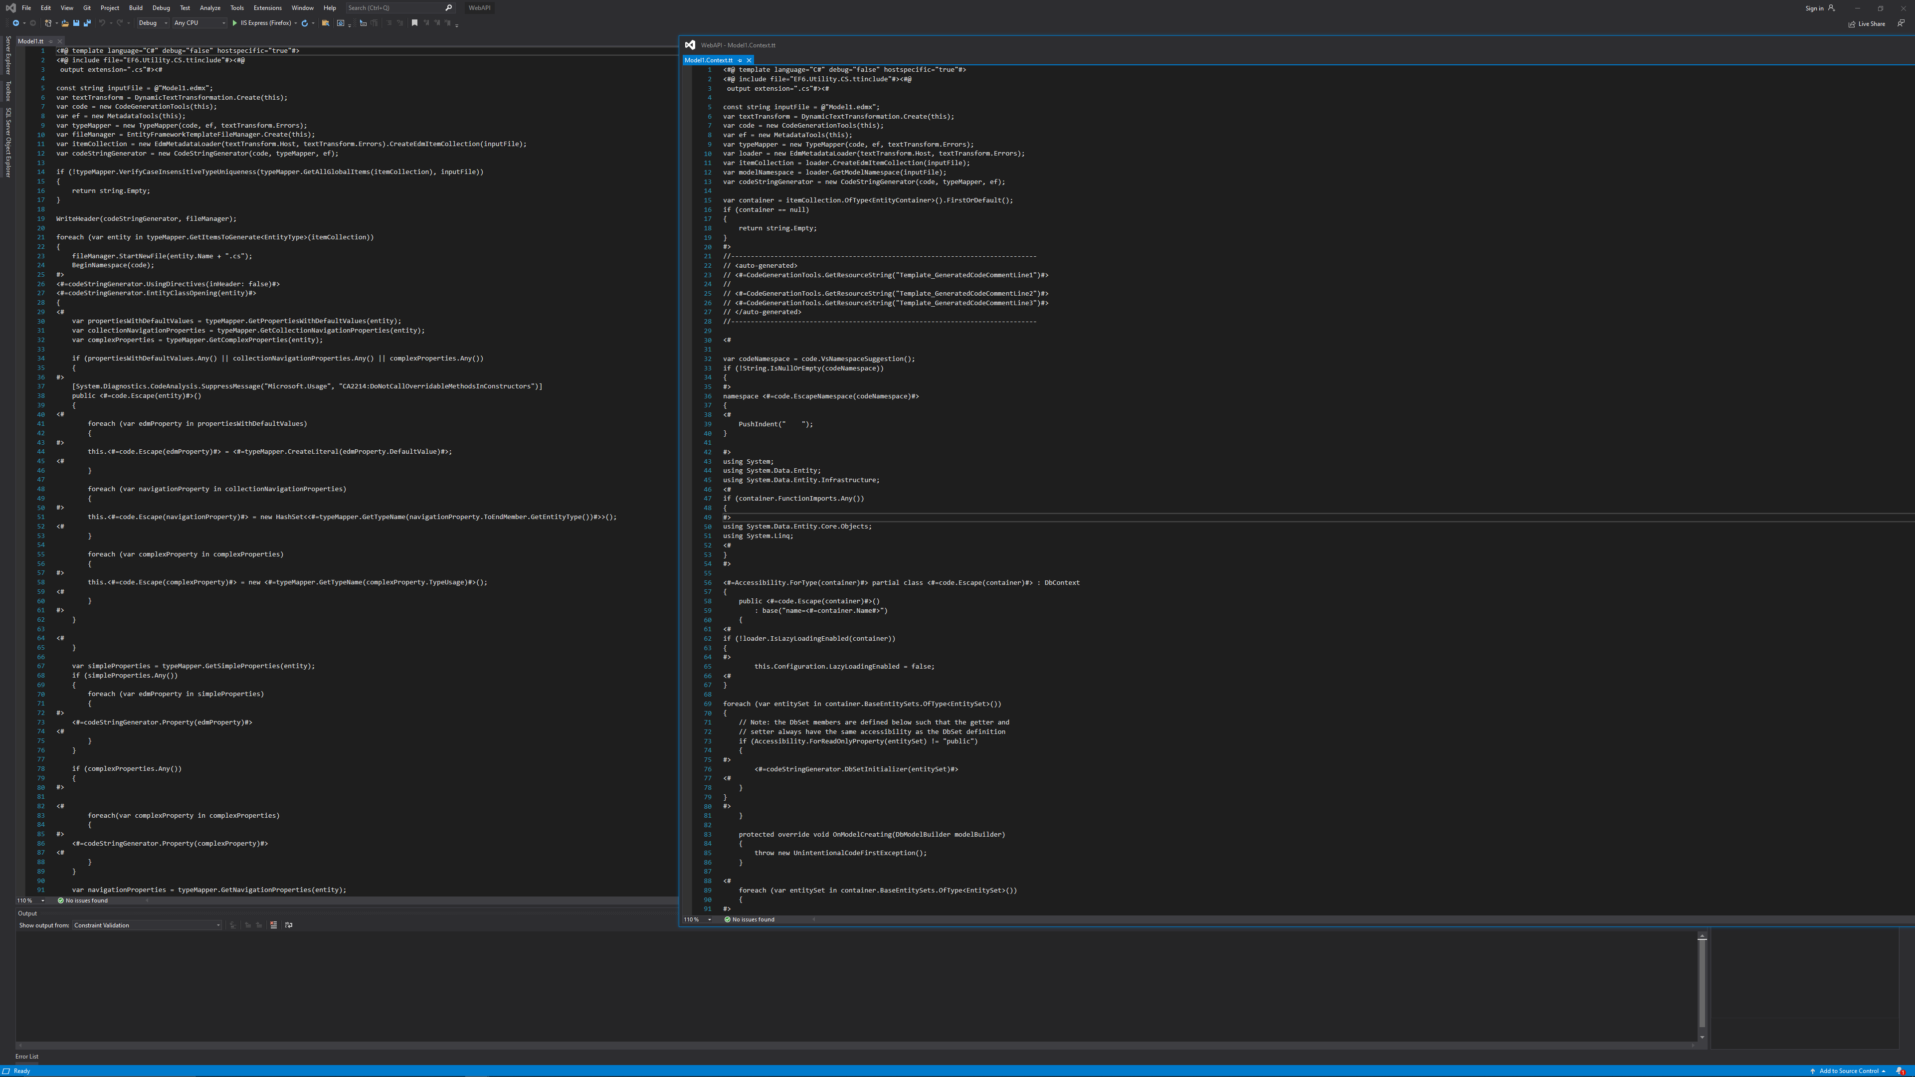
Task: Click the Save All toolbar icon
Action: (x=87, y=23)
